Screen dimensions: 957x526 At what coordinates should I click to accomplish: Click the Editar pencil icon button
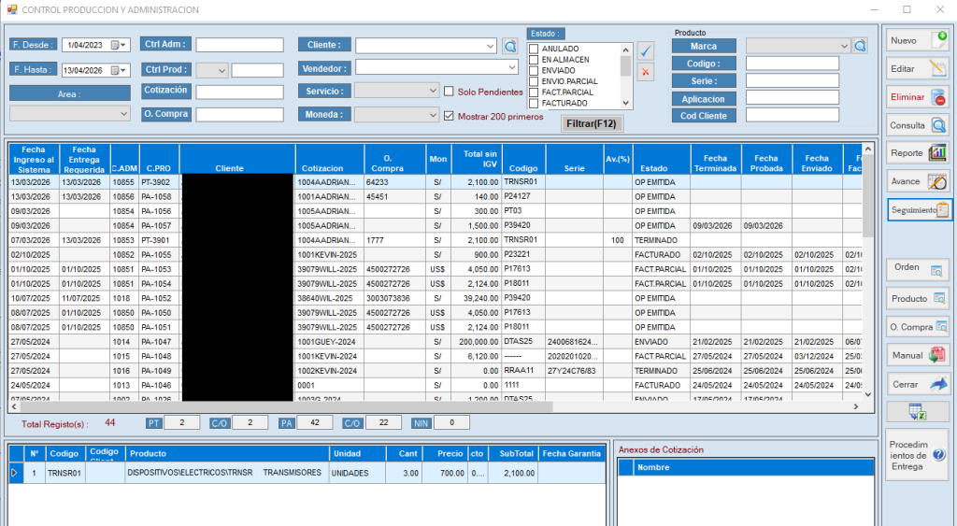click(x=917, y=69)
